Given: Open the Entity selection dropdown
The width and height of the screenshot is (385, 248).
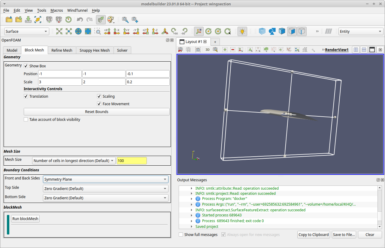Looking at the screenshot, I should pyautogui.click(x=361, y=31).
